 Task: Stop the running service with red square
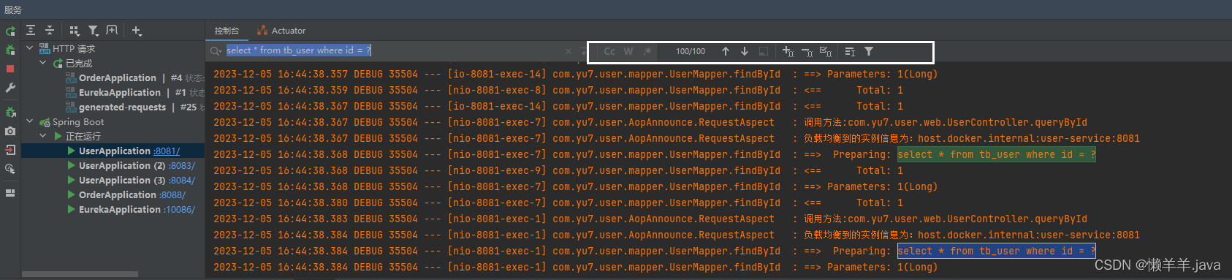(x=10, y=69)
